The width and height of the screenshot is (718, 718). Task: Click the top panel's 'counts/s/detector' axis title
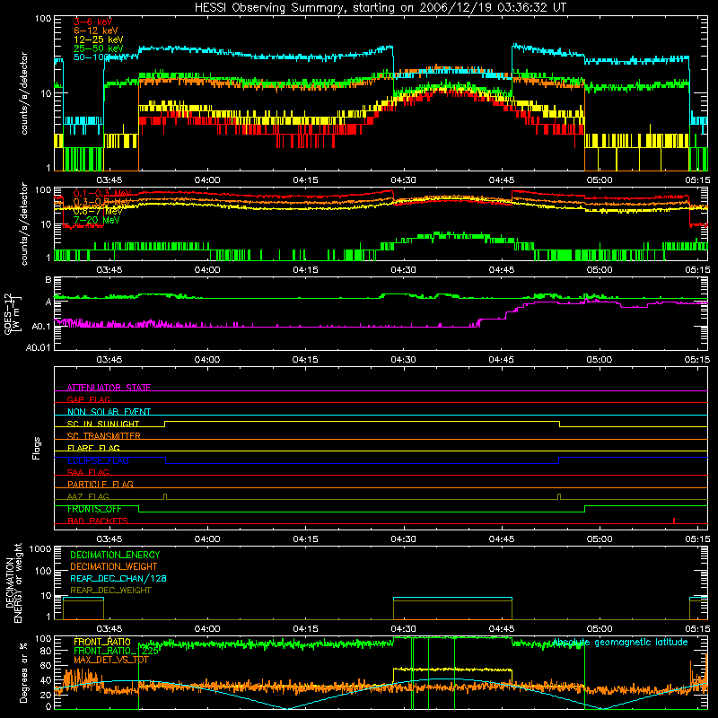[24, 93]
